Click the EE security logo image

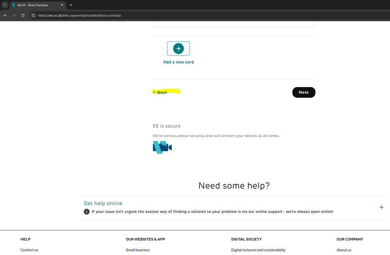[x=162, y=147]
